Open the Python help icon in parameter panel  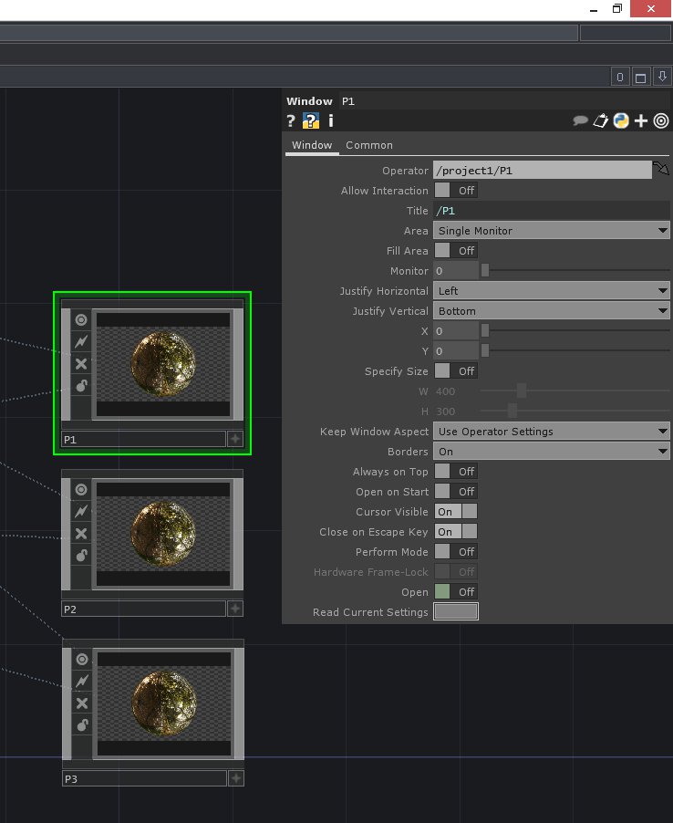coord(311,120)
